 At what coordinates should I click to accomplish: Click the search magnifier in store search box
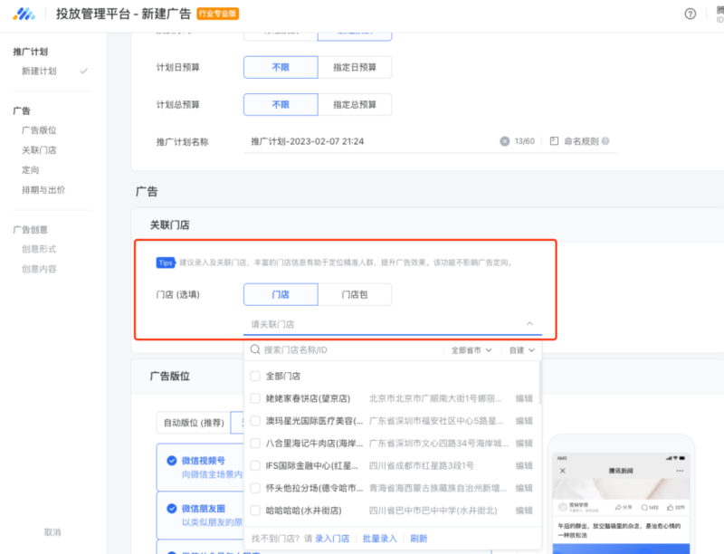254,349
